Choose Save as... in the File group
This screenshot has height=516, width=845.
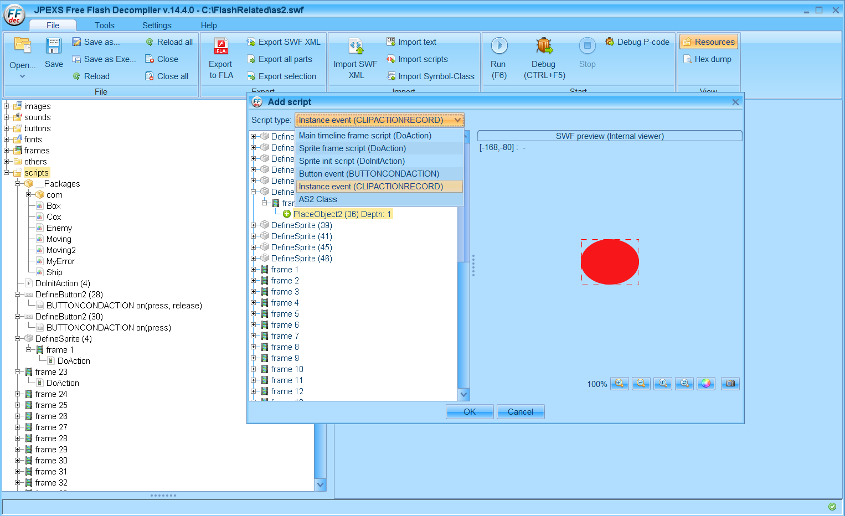96,42
